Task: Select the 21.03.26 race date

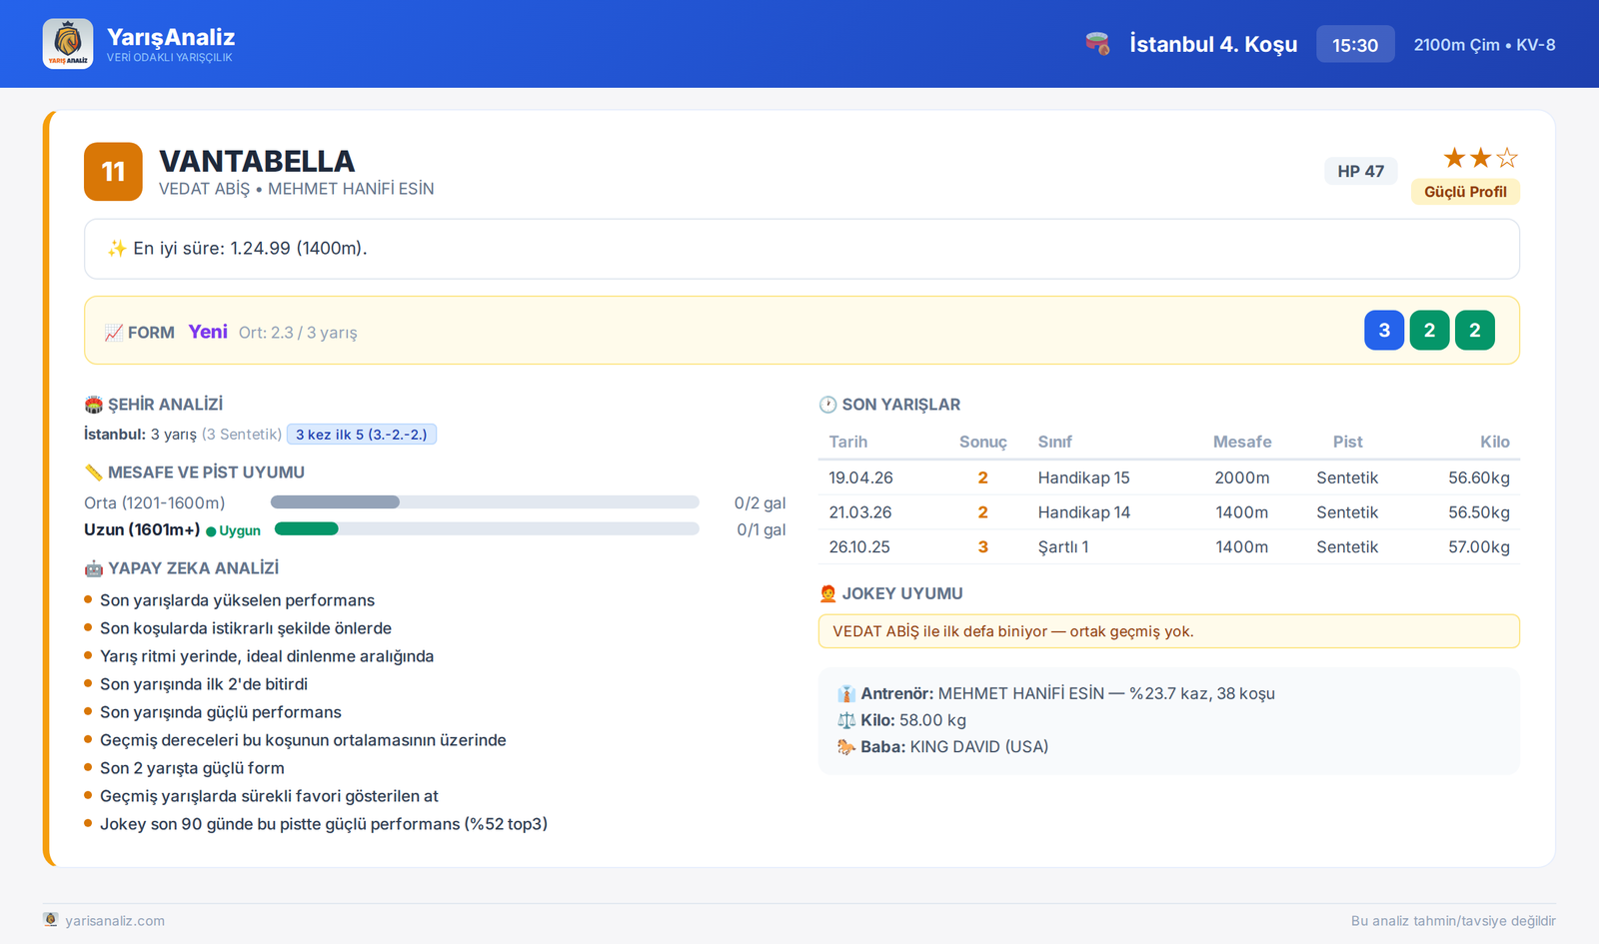Action: point(859,512)
